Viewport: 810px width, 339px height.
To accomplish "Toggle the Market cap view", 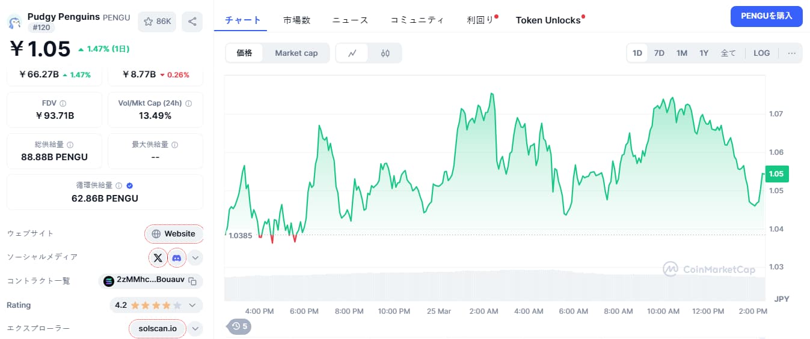I will (296, 53).
